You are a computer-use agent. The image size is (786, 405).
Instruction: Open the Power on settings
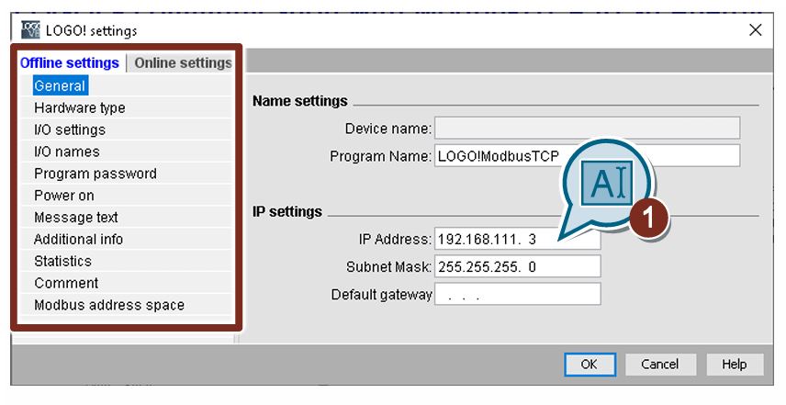click(x=64, y=196)
